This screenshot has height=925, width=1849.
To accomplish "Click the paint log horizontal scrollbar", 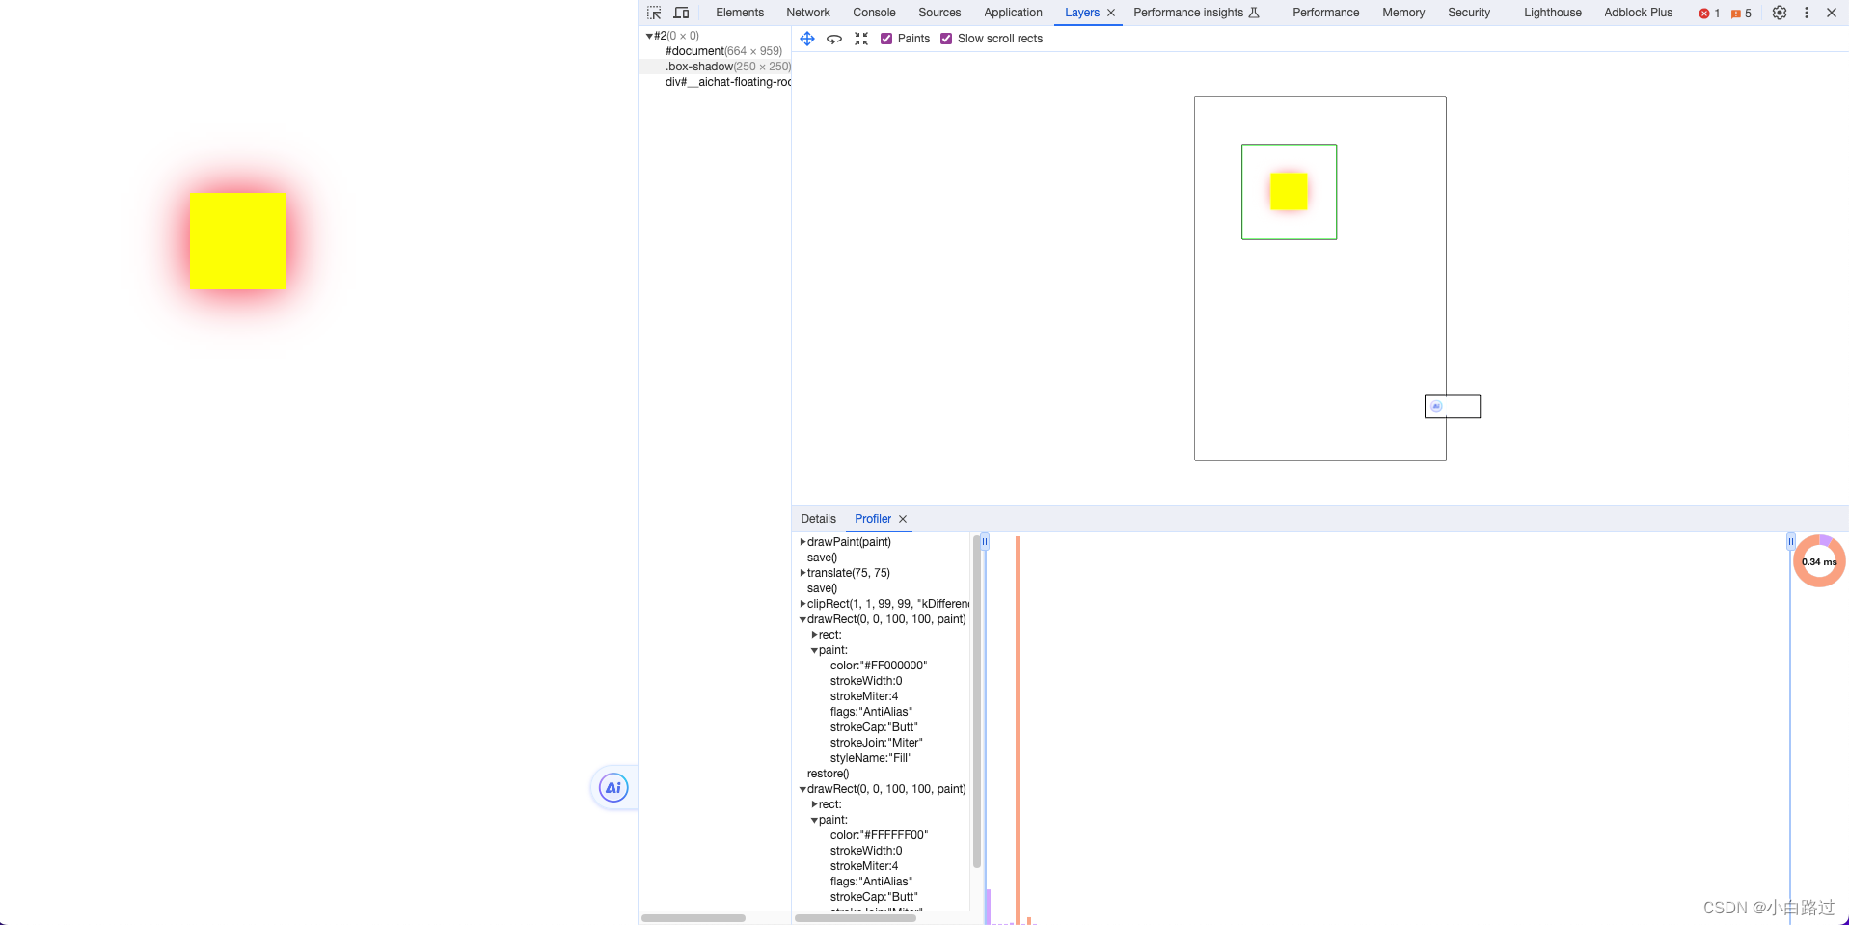I will (x=855, y=918).
